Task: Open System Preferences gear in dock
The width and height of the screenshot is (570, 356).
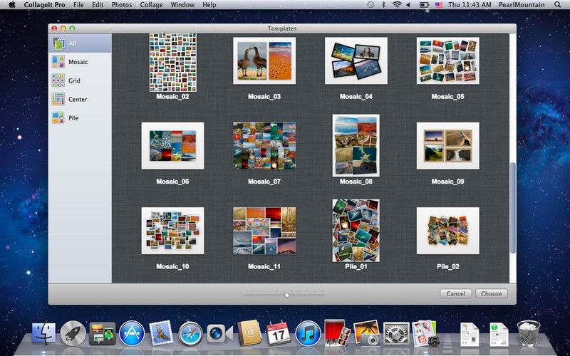Action: point(396,333)
